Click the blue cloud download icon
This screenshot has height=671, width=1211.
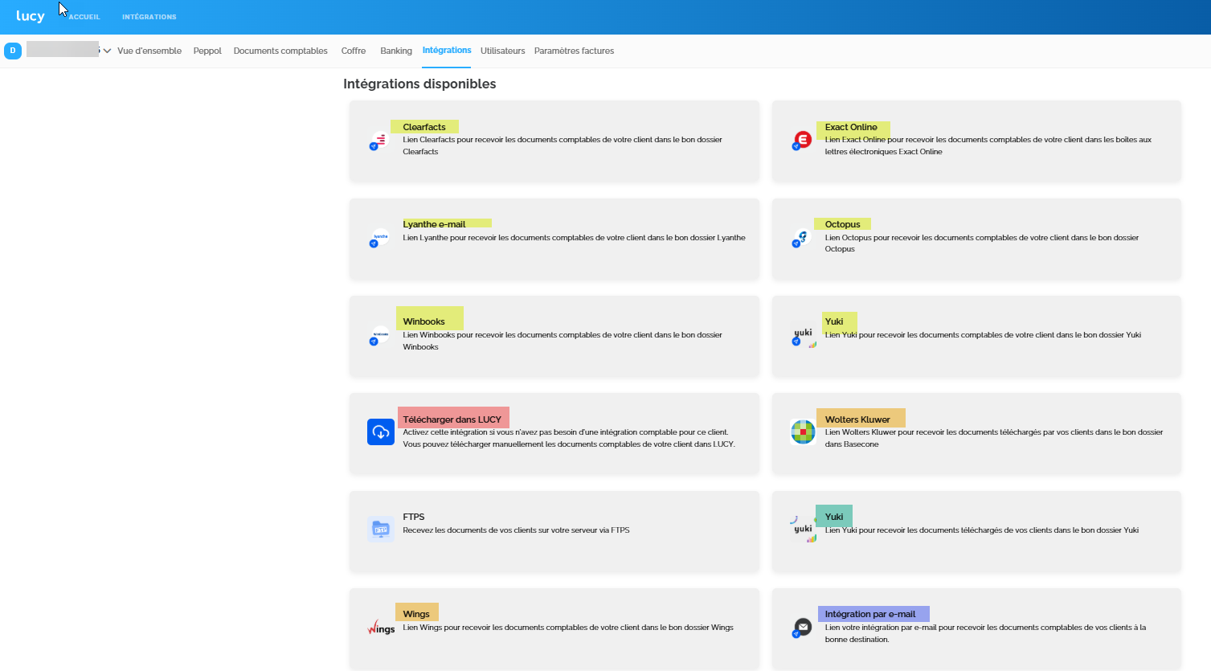pos(381,432)
